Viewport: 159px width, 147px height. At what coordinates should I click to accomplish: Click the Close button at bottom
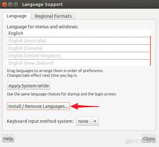(149, 139)
